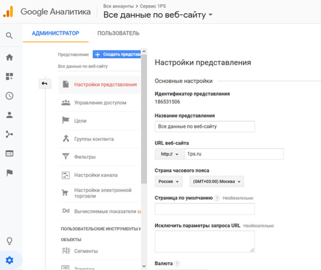This screenshot has height=270, width=321.
Task: Expand the http:// protocol dropdown
Action: tap(169, 154)
